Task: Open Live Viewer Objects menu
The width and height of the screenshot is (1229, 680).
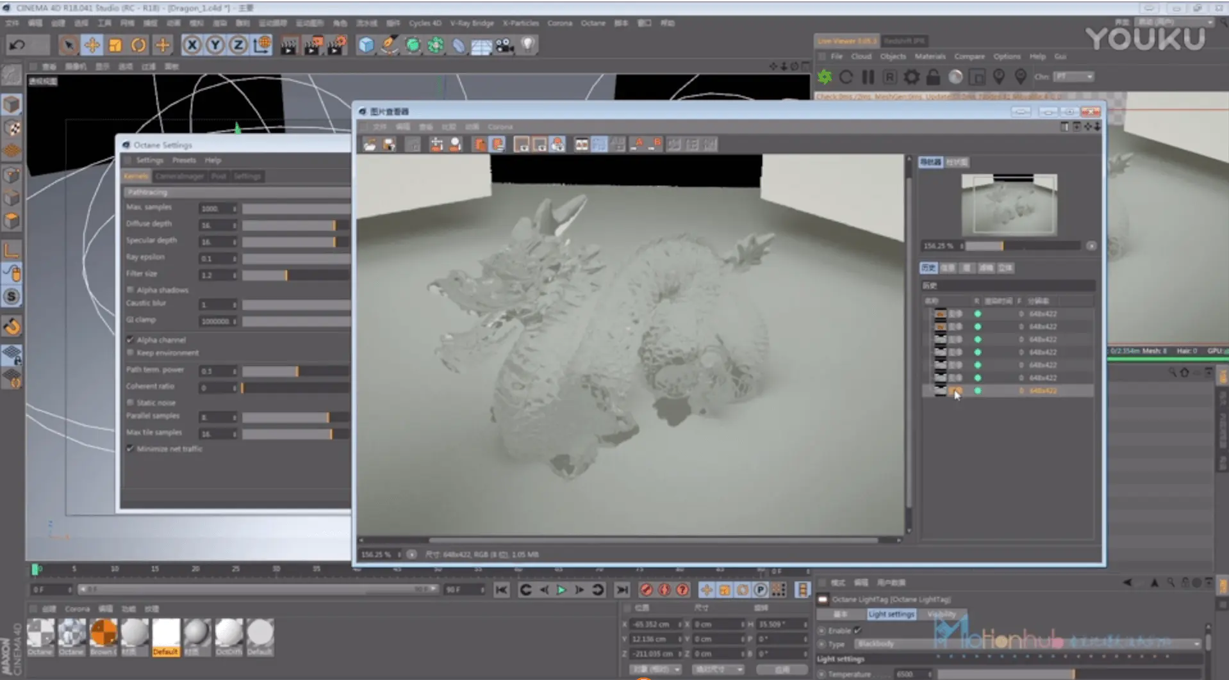Action: (893, 56)
